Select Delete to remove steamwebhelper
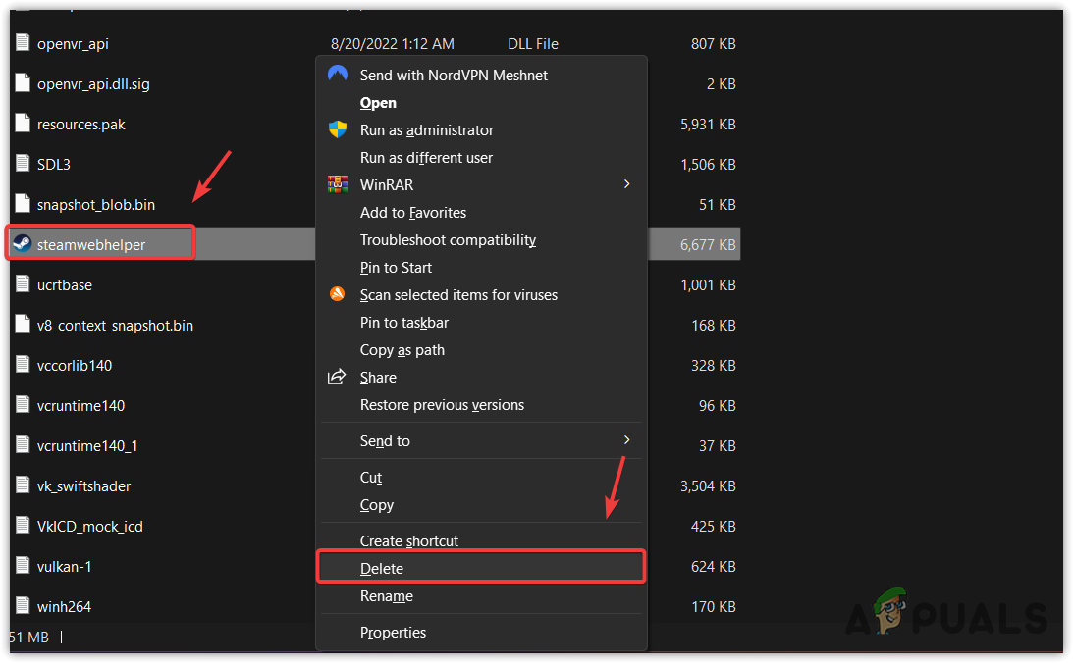This screenshot has height=663, width=1073. (x=382, y=568)
